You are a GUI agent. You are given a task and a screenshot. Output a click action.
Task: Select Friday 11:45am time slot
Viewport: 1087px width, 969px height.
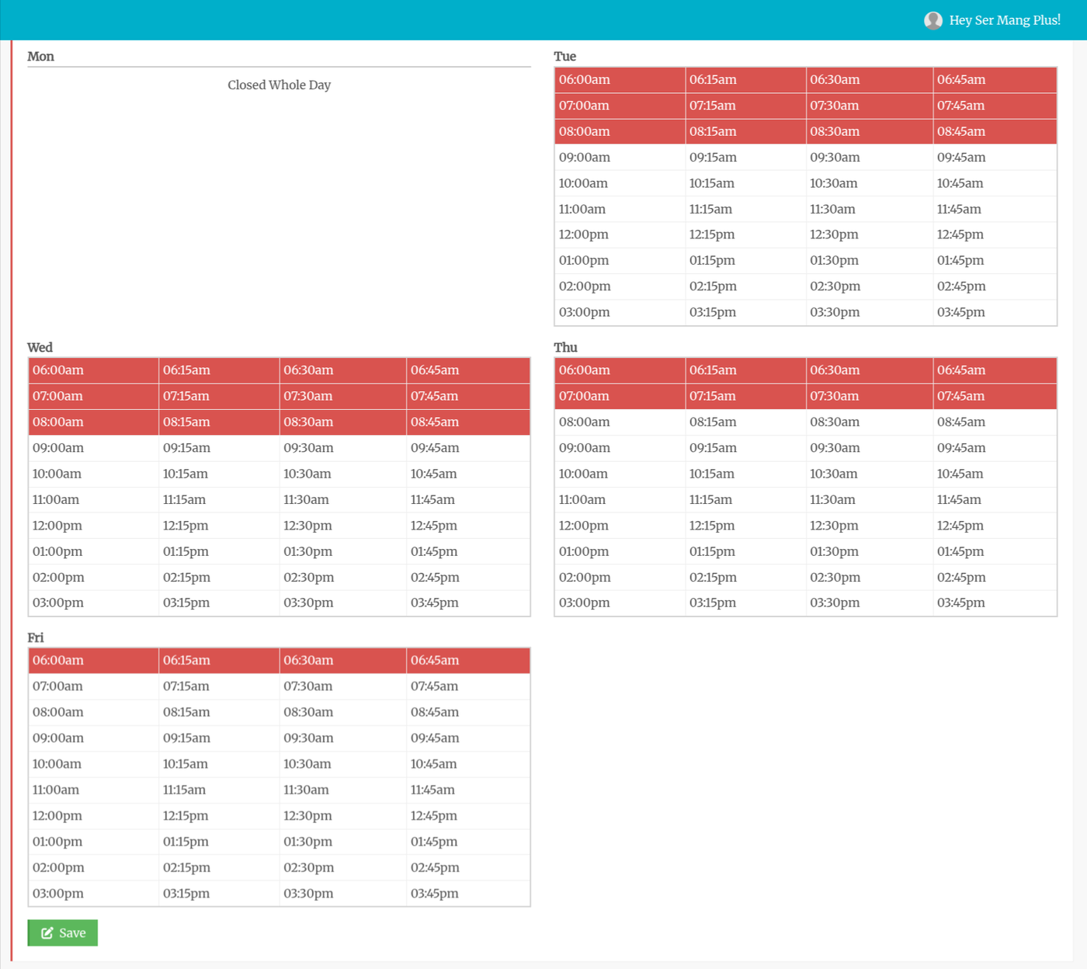[468, 790]
